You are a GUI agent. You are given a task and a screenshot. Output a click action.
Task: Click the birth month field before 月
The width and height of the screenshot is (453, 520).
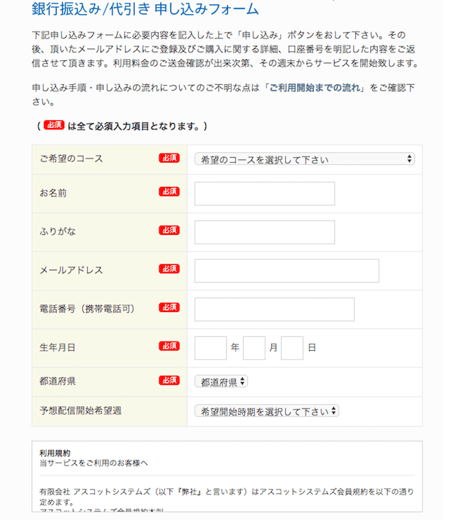coord(254,348)
